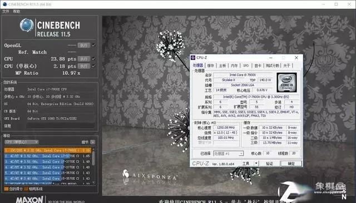Click the 0.676 V core voltage value
Screen dimensions: 356x203
tap(262, 90)
